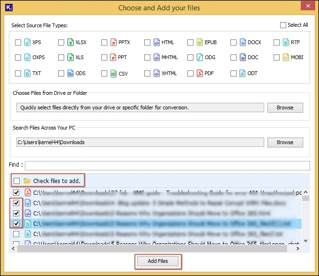Tick the XPS checkbox
The width and height of the screenshot is (319, 276).
tap(18, 42)
